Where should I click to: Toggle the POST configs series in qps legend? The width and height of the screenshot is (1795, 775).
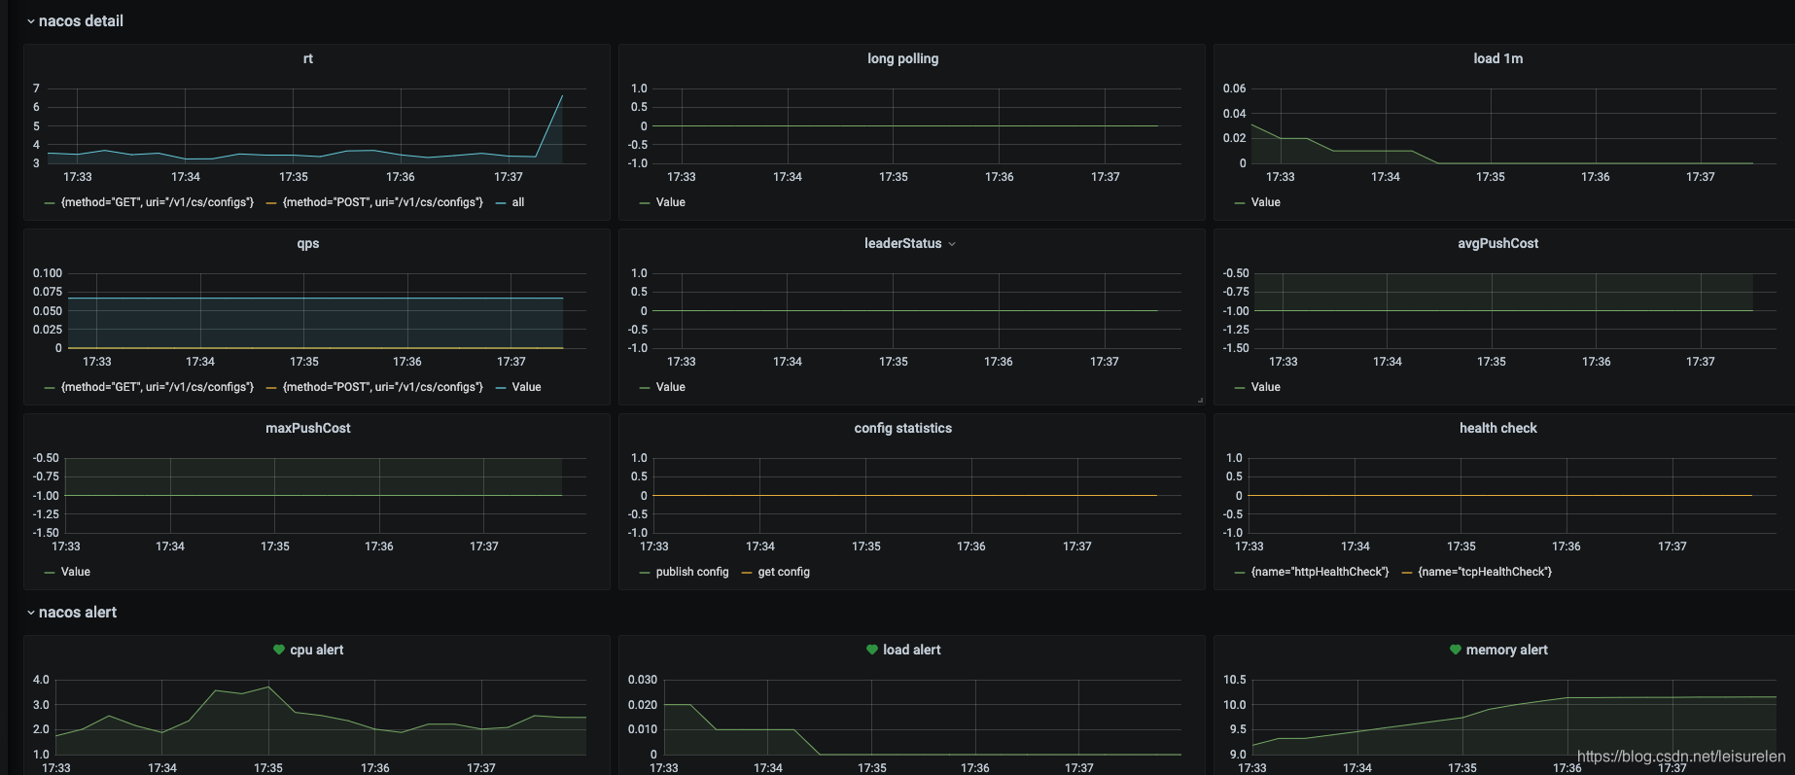pos(383,387)
